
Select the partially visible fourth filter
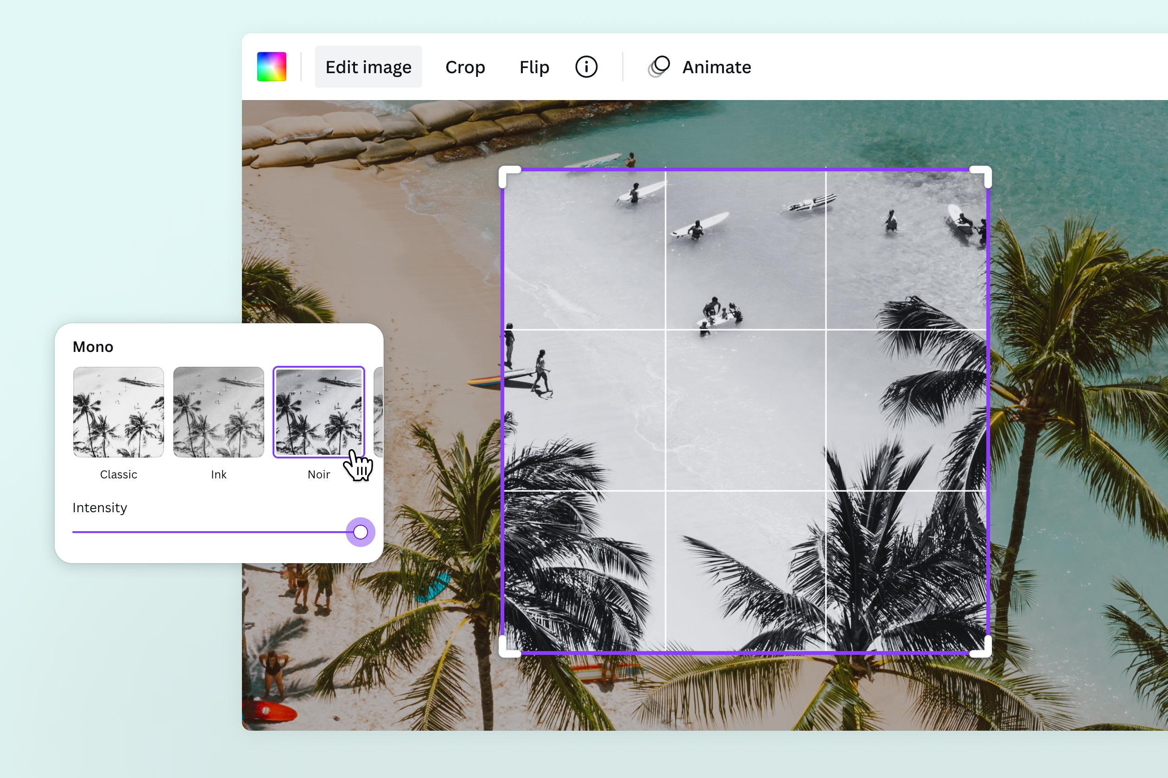pos(378,412)
